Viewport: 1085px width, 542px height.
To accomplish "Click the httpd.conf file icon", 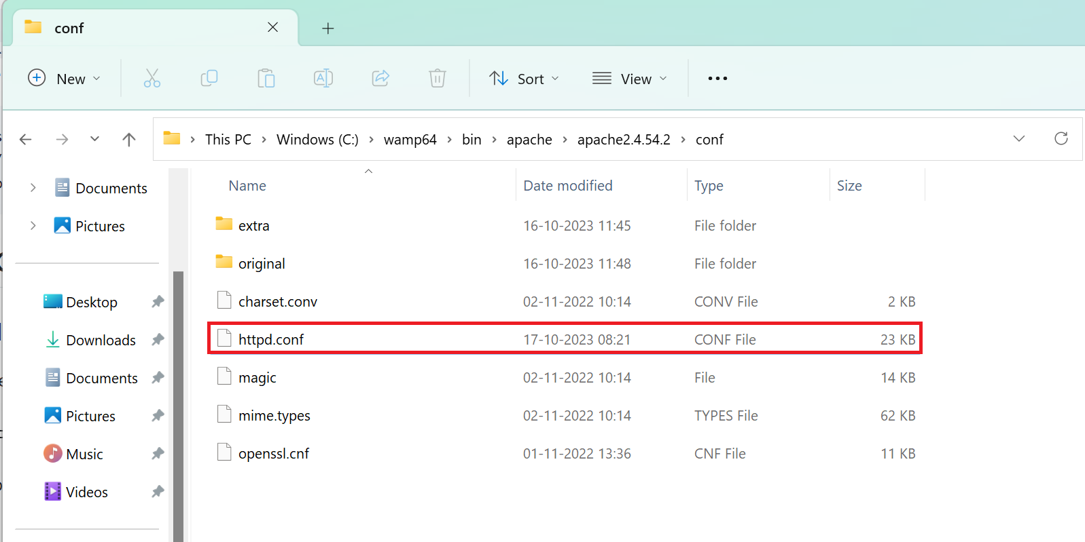I will coord(224,338).
